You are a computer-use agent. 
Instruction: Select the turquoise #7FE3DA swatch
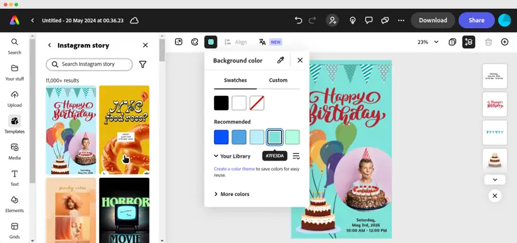pos(275,137)
